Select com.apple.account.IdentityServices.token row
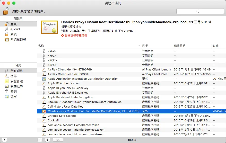The width and height of the screenshot is (226, 143). point(131,130)
